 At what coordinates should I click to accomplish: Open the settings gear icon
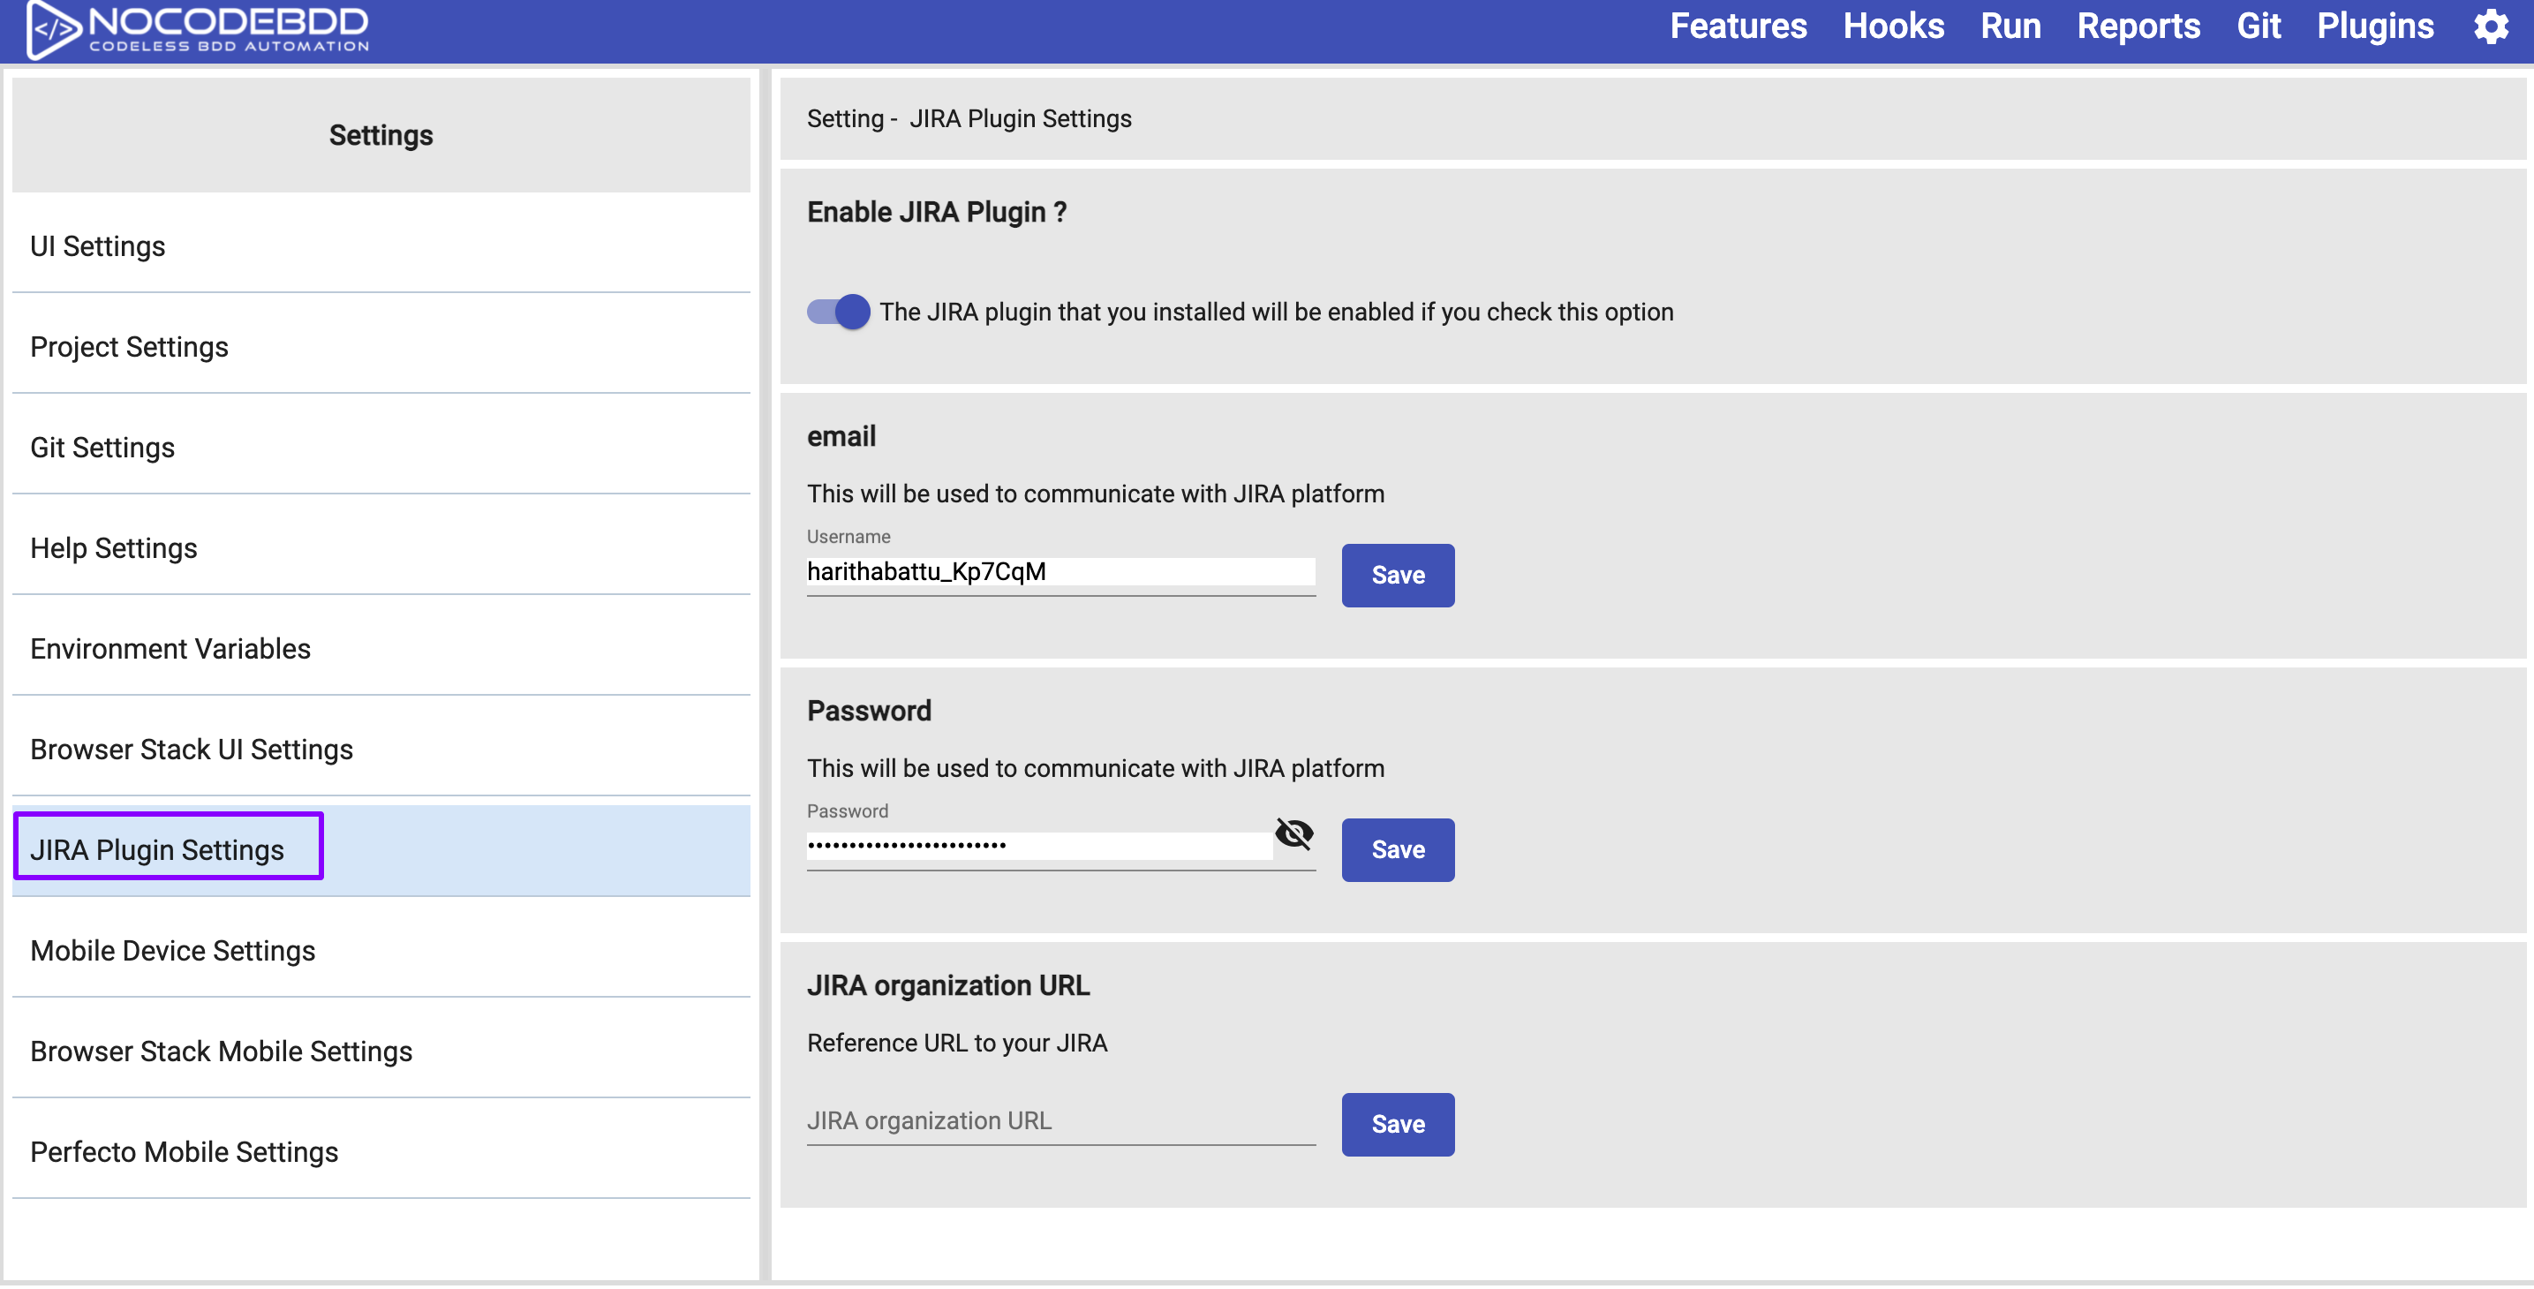tap(2492, 26)
